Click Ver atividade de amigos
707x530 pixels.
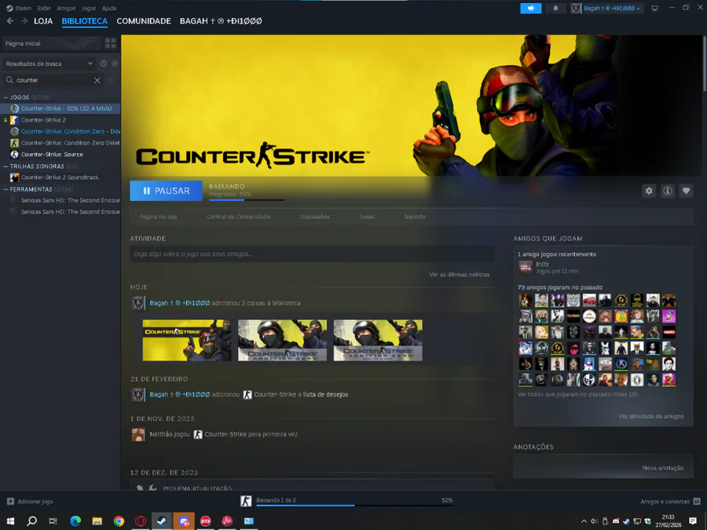(x=651, y=416)
